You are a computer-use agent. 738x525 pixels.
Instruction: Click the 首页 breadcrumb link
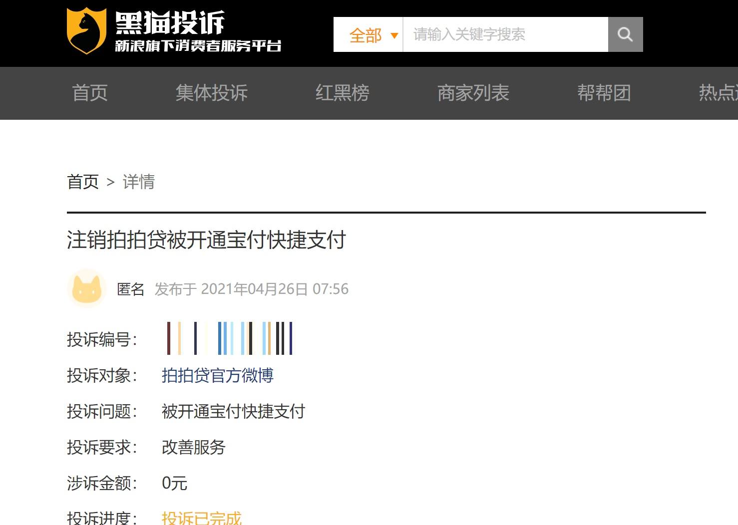83,182
